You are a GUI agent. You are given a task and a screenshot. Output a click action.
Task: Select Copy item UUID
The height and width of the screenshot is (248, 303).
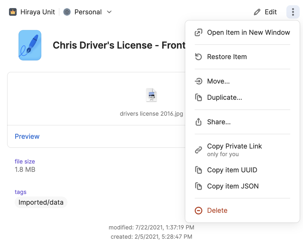click(232, 170)
